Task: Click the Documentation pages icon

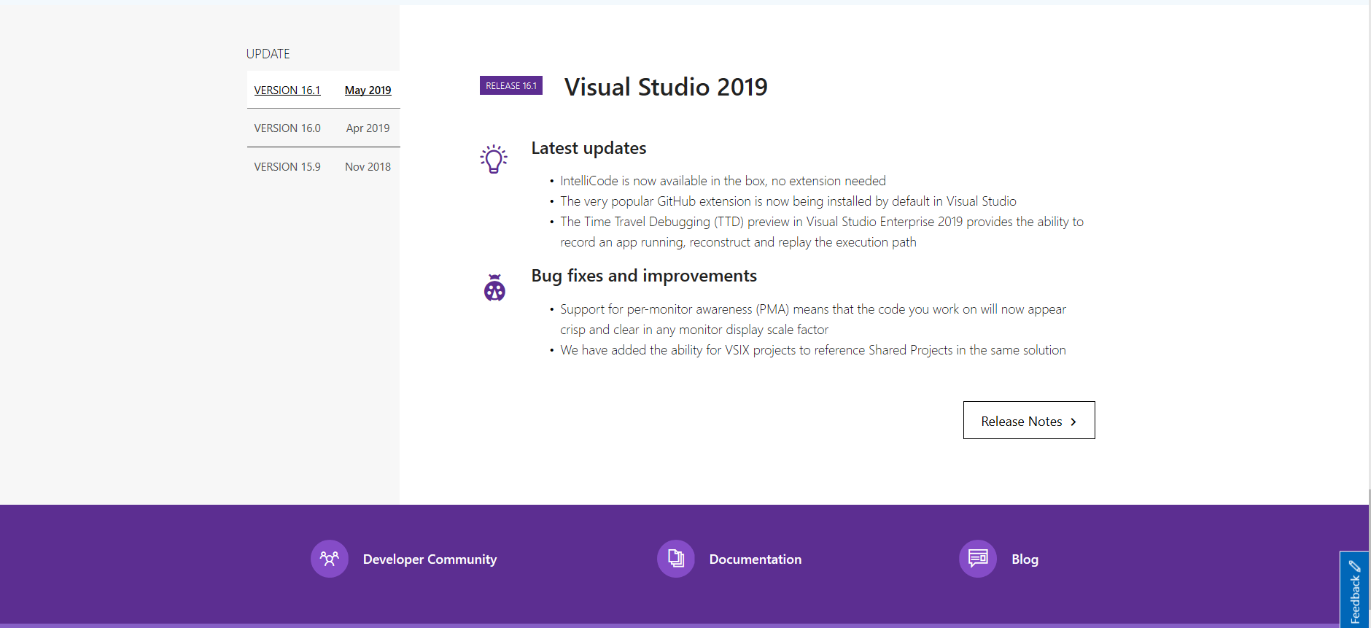Action: click(x=676, y=559)
